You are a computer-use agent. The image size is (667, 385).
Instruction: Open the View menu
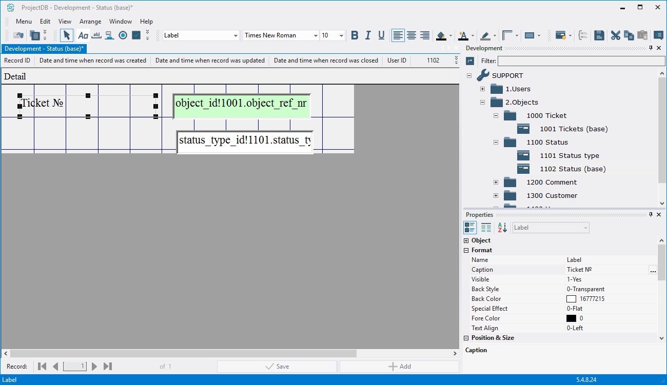coord(65,22)
